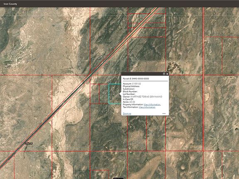239x179 pixels.
Task: Select the parcel directly below the popup
Action: (137, 133)
